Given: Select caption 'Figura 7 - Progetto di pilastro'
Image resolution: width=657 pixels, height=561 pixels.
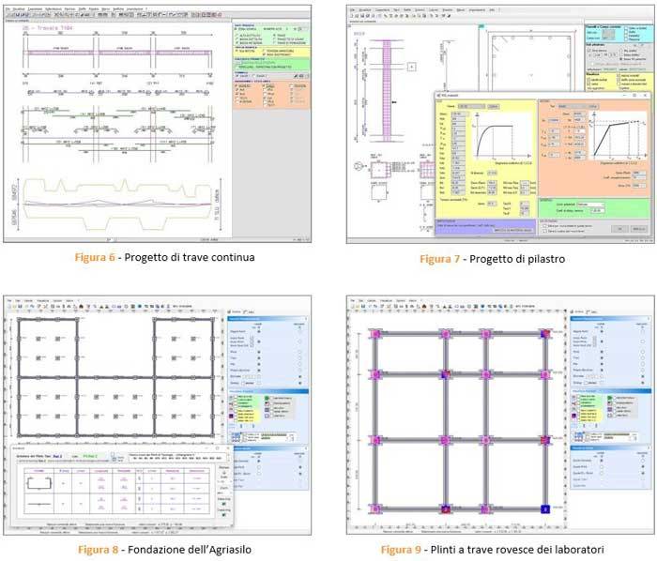Looking at the screenshot, I should pos(493,259).
